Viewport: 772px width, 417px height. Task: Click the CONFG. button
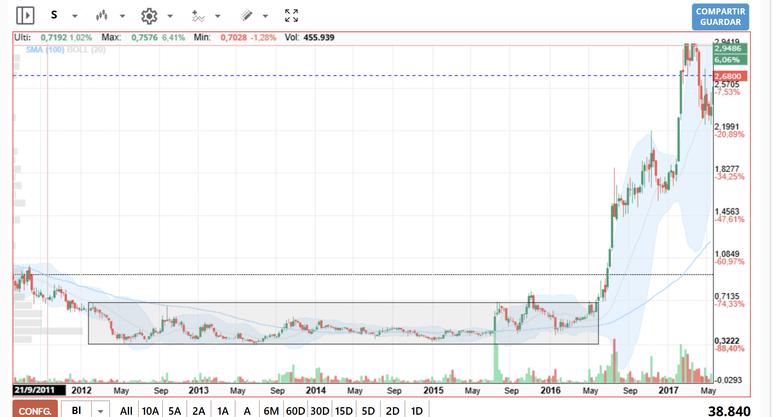[x=35, y=409]
